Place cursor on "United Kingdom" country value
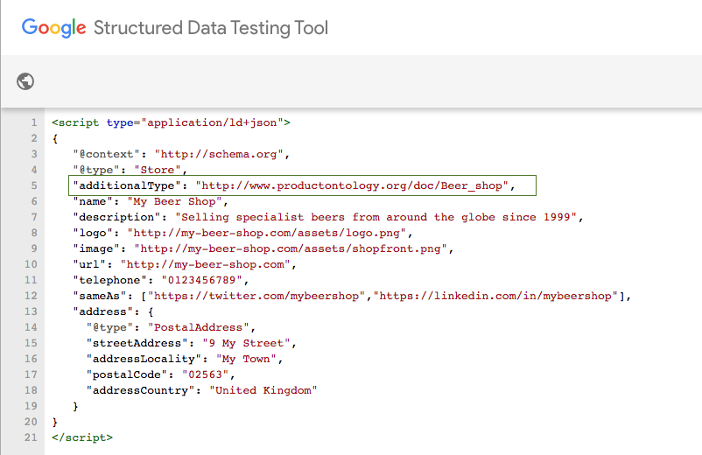The width and height of the screenshot is (702, 455). pyautogui.click(x=262, y=390)
